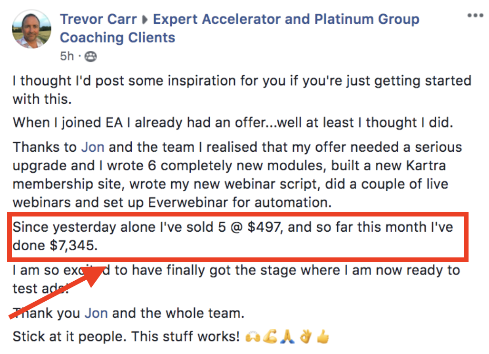This screenshot has width=489, height=354.
Task: Click the OK hand emoji
Action: [x=305, y=337]
